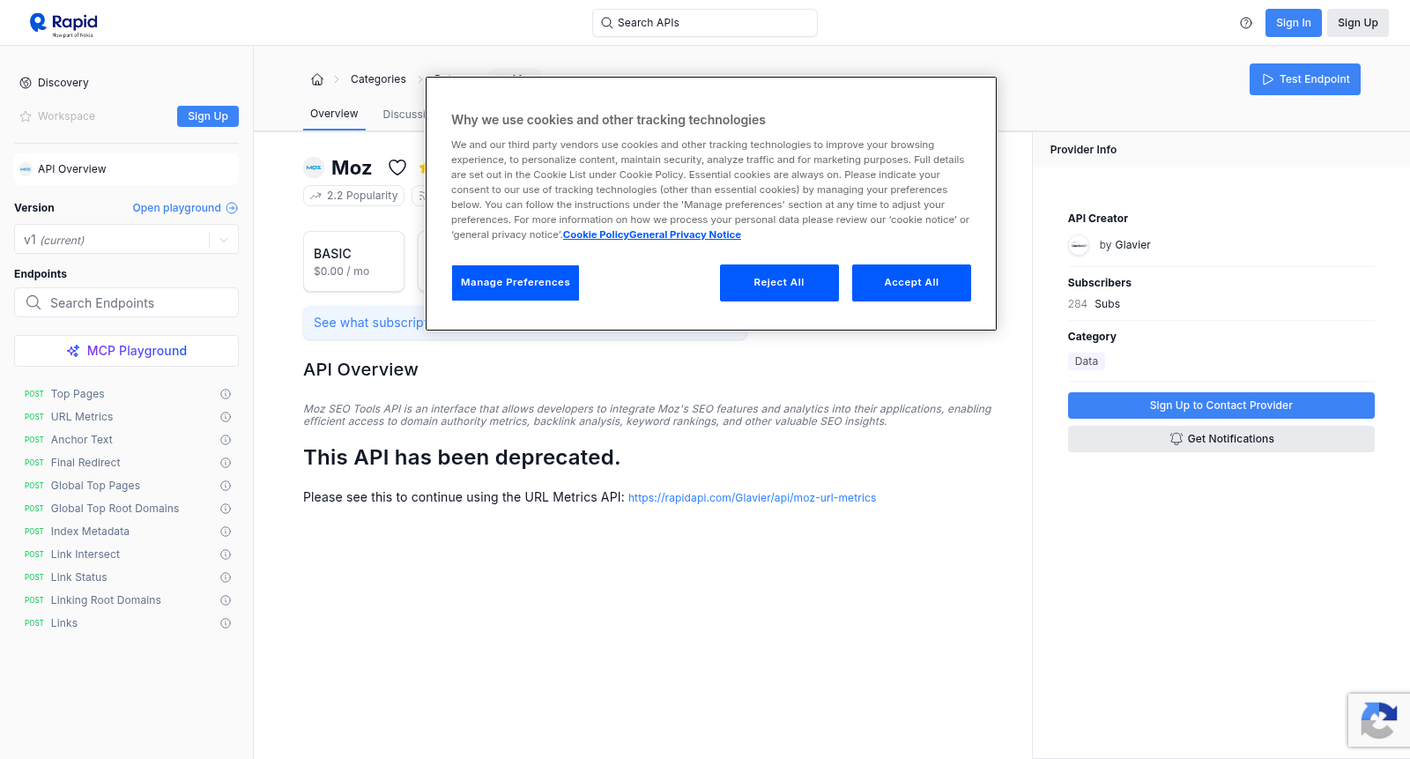
Task: Open the moz-url-metrics rapidapi link
Action: 752,498
